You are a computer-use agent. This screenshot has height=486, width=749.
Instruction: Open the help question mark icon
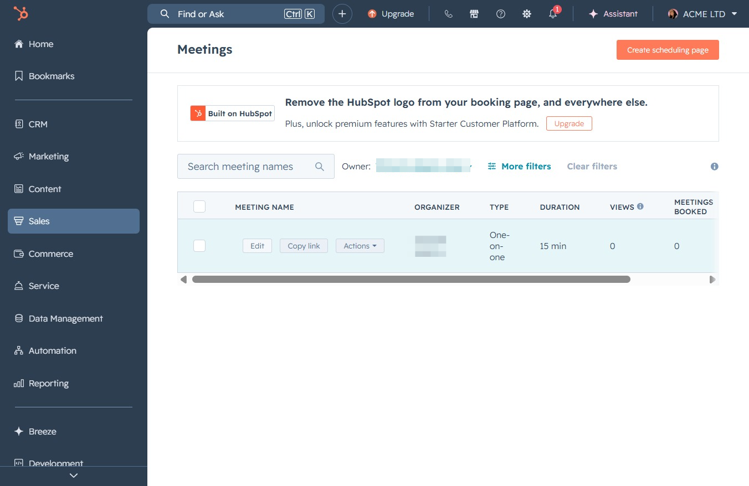coord(501,14)
